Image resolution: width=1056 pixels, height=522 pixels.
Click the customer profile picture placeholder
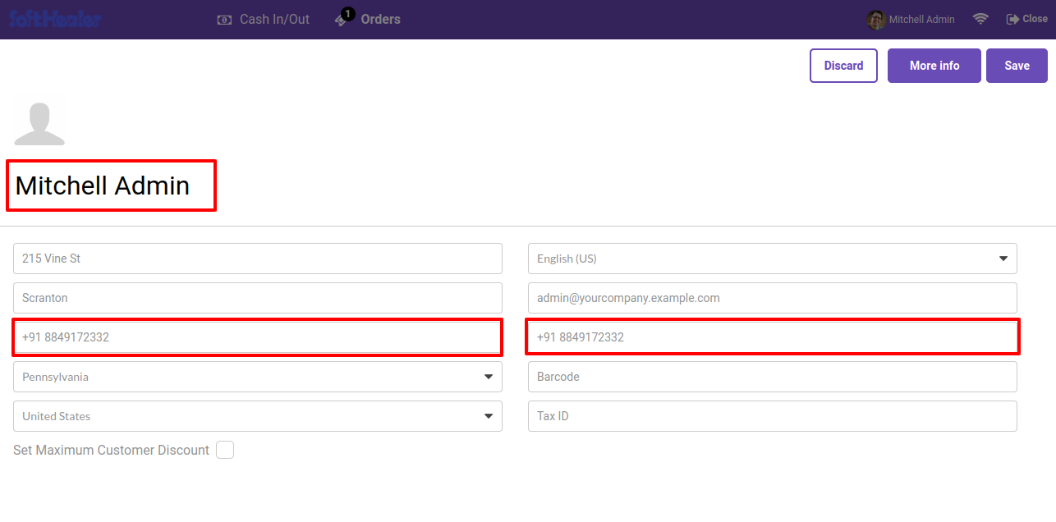39,125
